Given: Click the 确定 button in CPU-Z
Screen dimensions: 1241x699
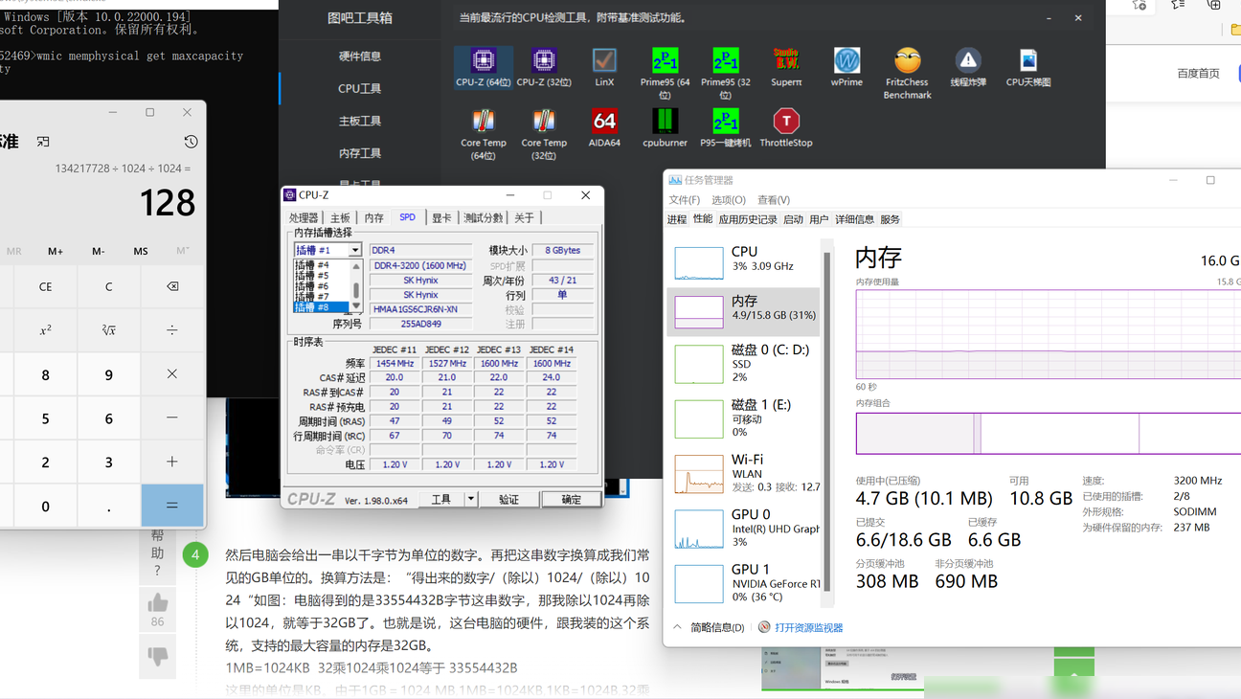Looking at the screenshot, I should (x=571, y=499).
